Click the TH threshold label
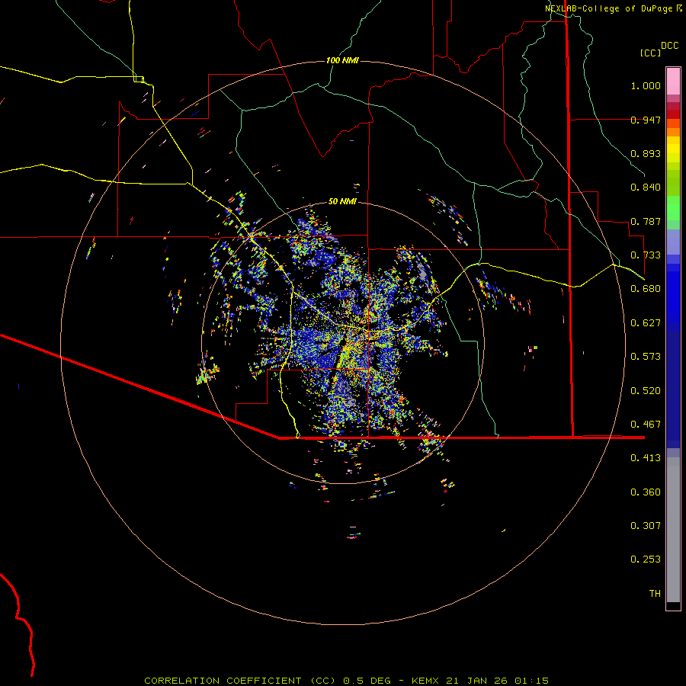 coord(655,594)
